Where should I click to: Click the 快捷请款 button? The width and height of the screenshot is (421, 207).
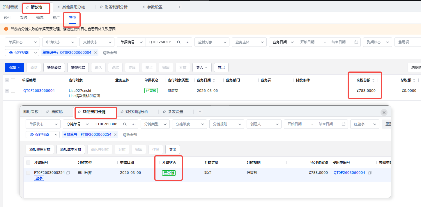click(x=54, y=67)
